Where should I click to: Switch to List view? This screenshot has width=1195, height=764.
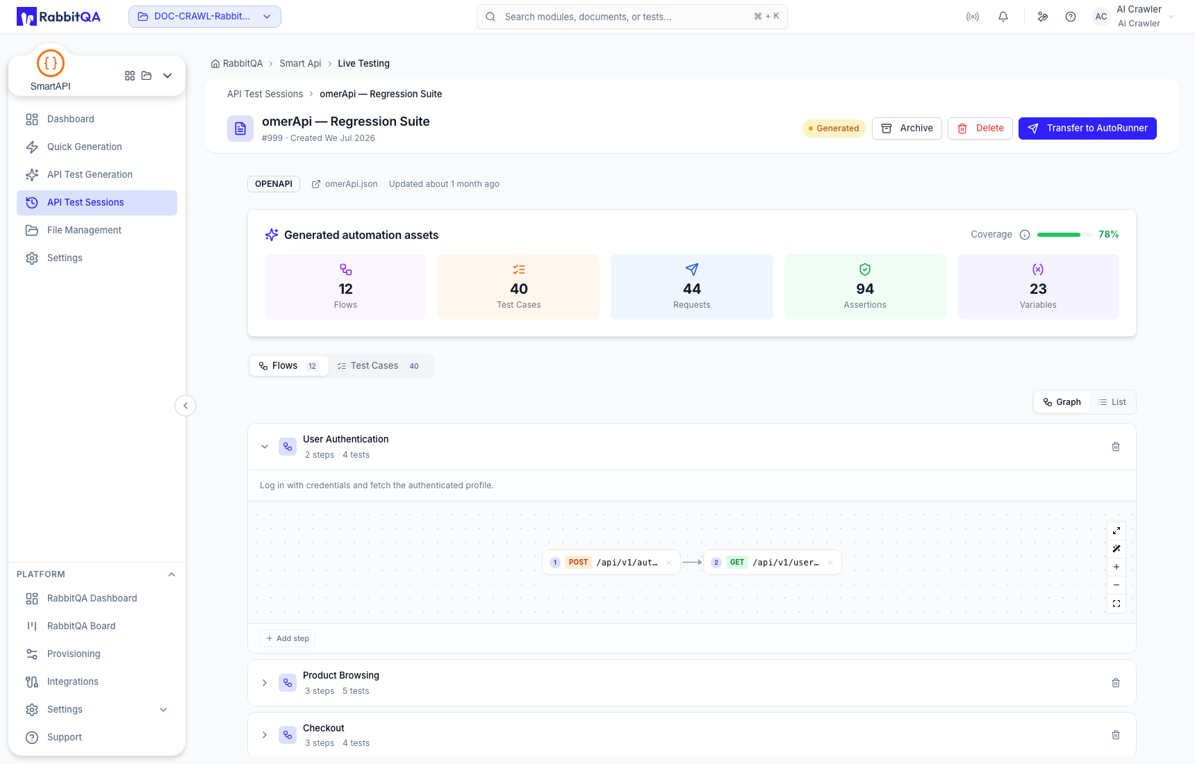[x=1112, y=402]
